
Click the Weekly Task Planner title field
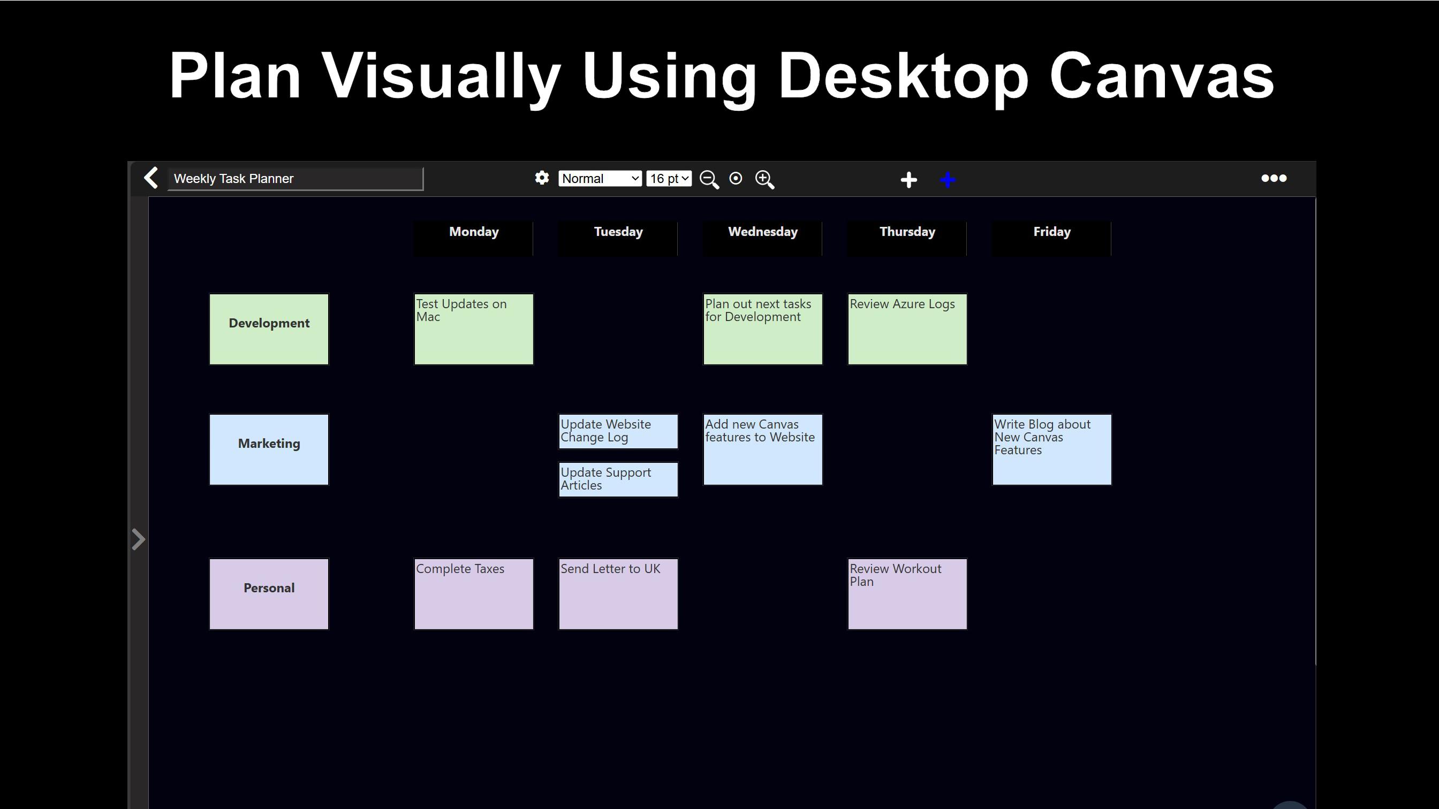click(x=295, y=179)
